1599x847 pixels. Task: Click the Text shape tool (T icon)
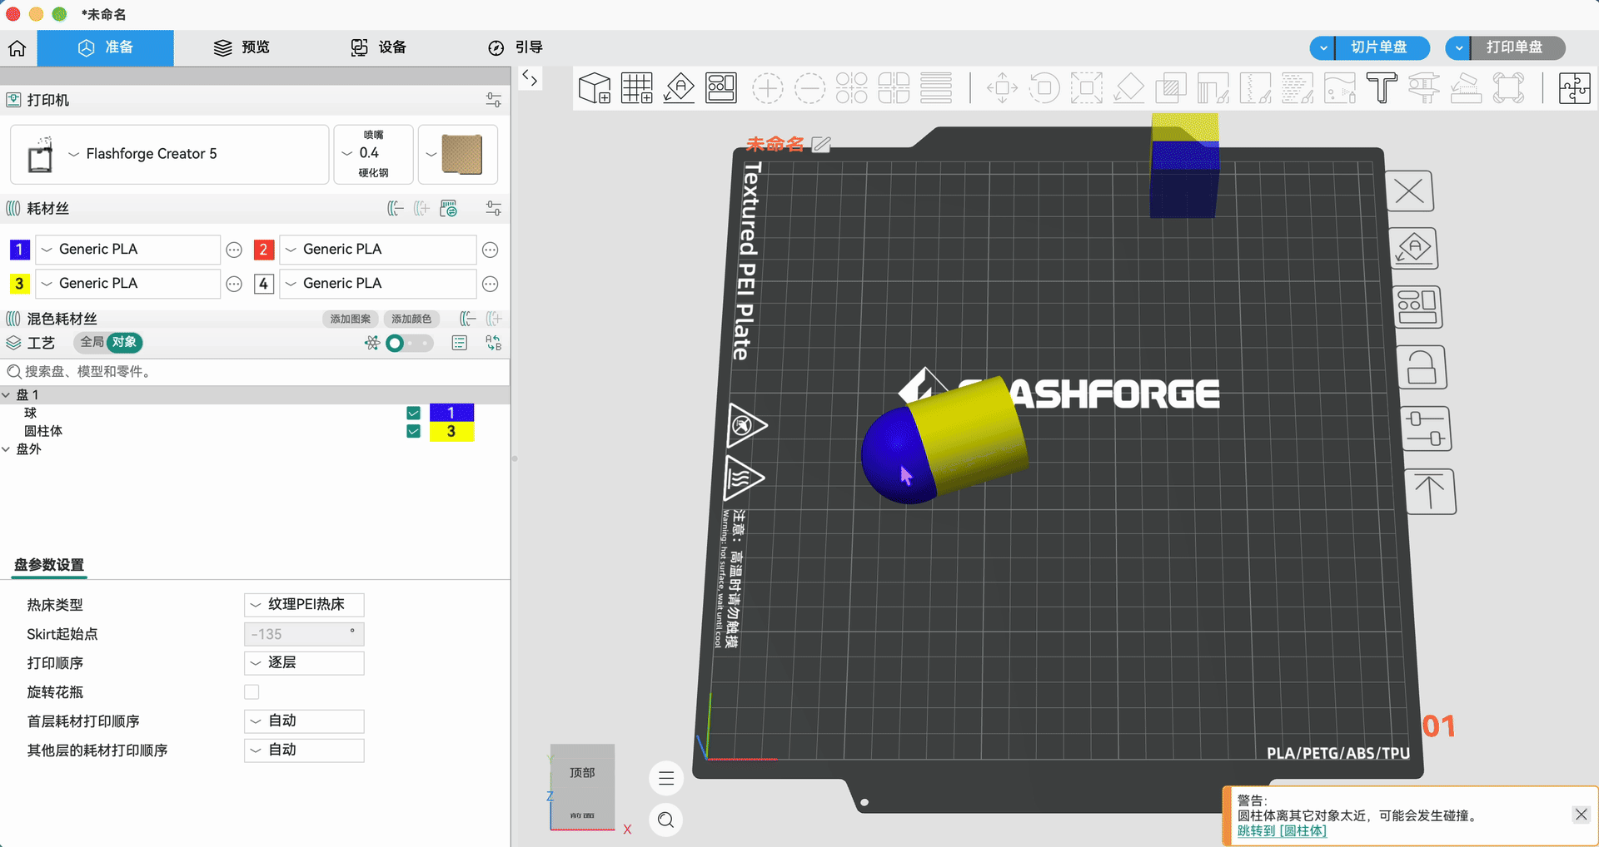click(1382, 87)
